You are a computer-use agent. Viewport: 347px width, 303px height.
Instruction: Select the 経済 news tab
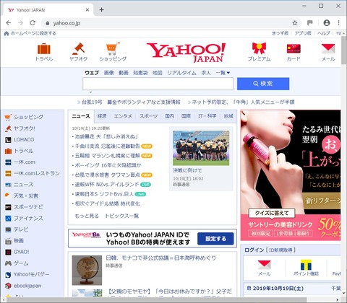tap(102, 116)
